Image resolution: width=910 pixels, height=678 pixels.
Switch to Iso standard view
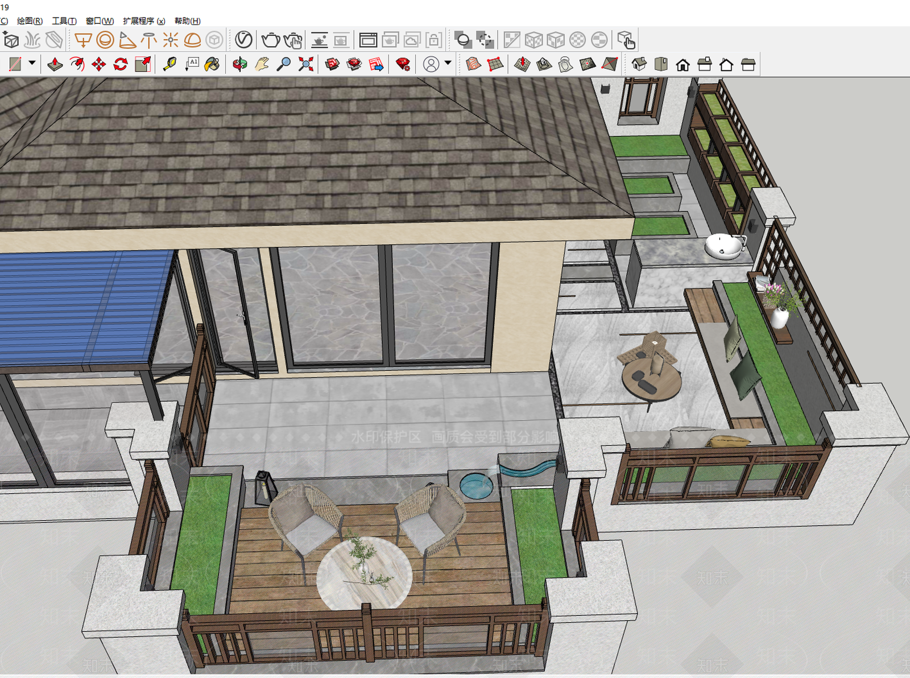click(639, 64)
